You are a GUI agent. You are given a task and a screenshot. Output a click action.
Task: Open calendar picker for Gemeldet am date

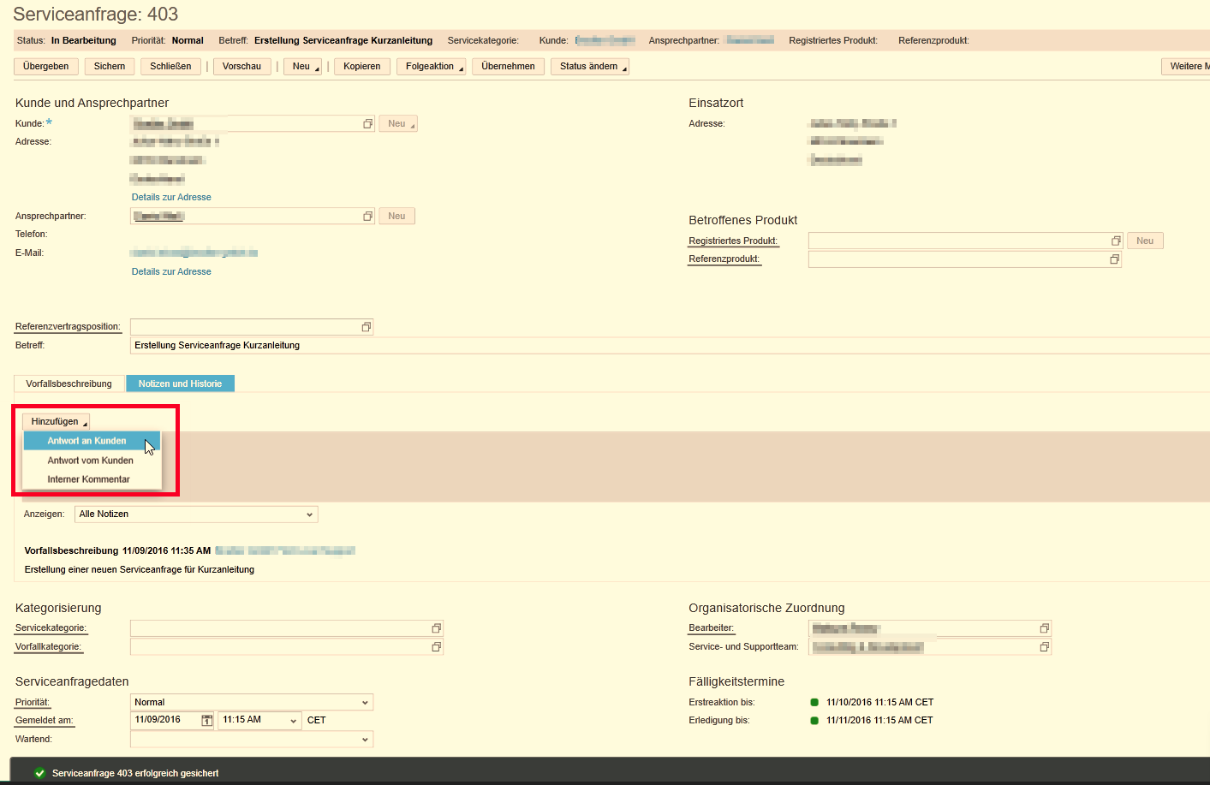coord(206,721)
